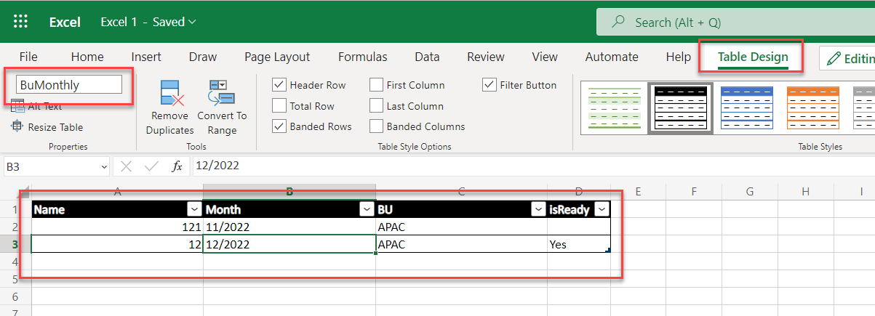875x316 pixels.
Task: Enable the Total Row checkbox
Action: (279, 106)
